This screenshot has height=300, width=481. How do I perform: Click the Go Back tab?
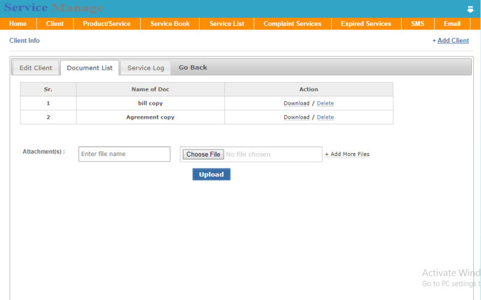(192, 67)
